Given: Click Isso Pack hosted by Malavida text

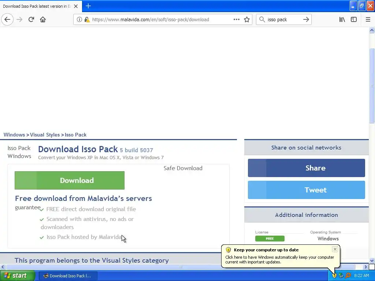Looking at the screenshot, I should coord(84,237).
